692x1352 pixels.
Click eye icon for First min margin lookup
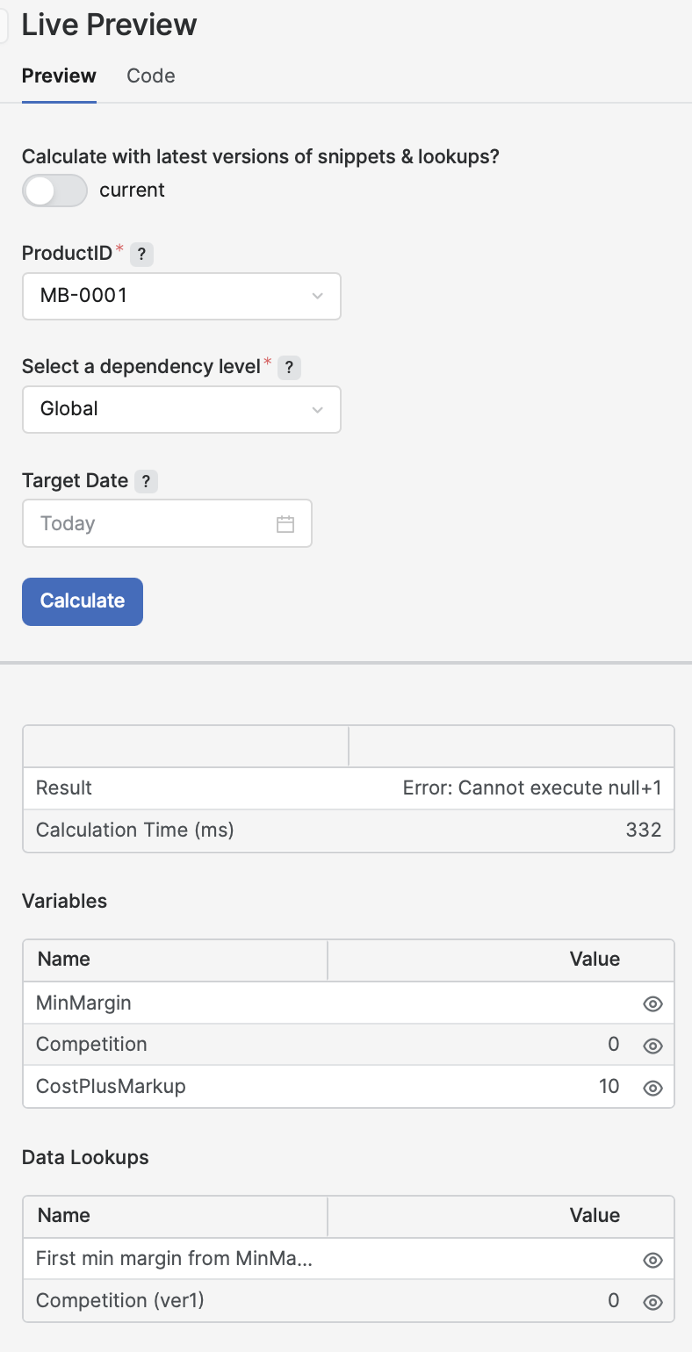coord(652,1260)
